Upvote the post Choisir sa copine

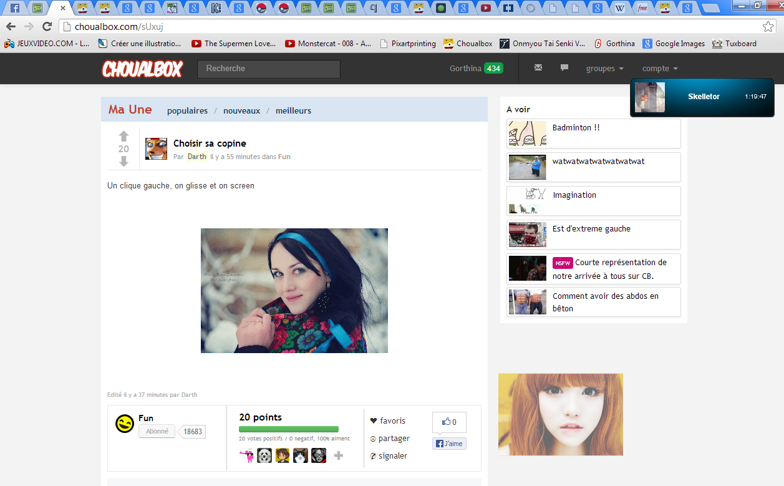click(123, 136)
